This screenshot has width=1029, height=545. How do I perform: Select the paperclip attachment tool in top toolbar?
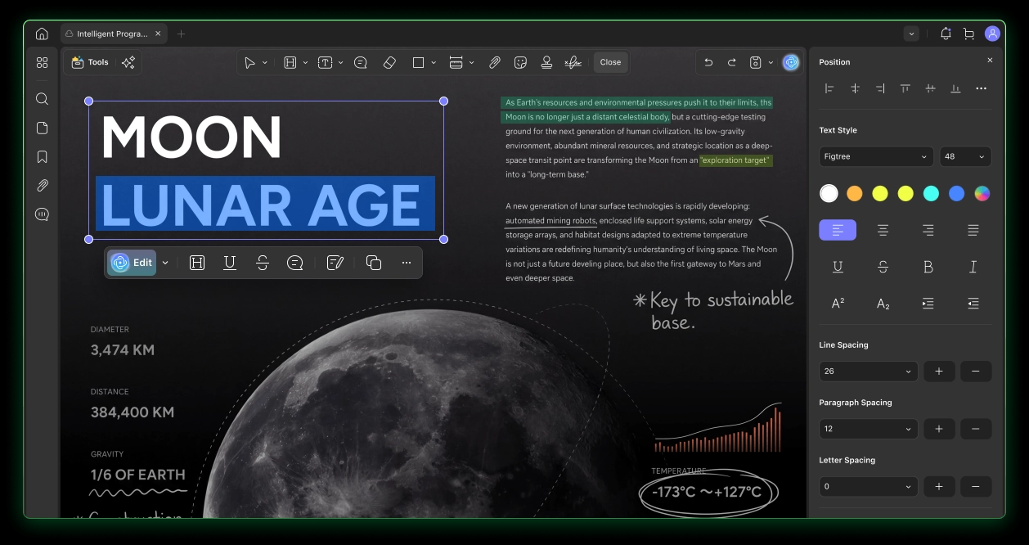point(495,62)
